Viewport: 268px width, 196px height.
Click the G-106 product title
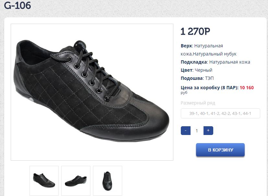click(x=17, y=6)
